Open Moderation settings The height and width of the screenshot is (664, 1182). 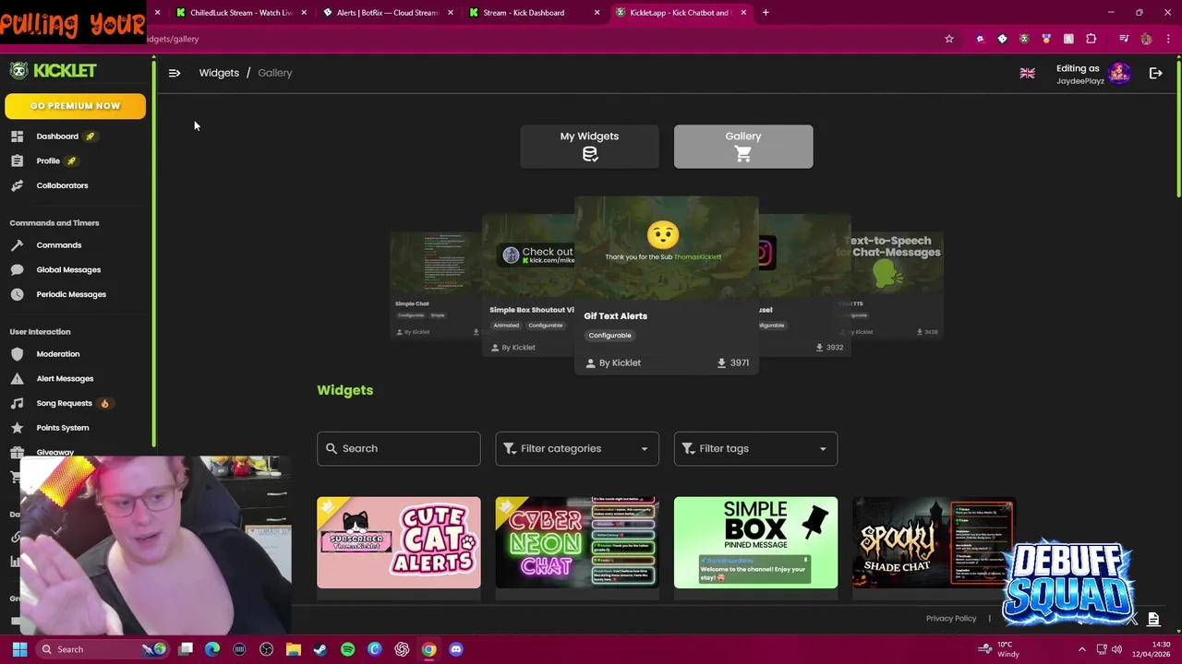(57, 354)
